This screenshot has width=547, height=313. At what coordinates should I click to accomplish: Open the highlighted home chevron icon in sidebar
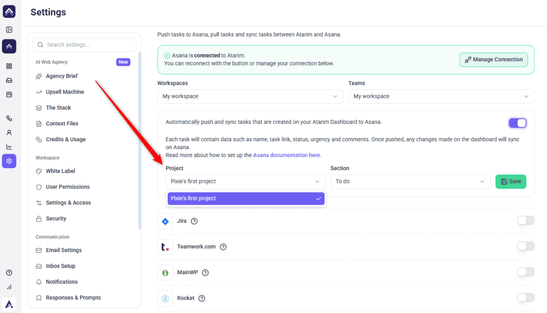[9, 46]
